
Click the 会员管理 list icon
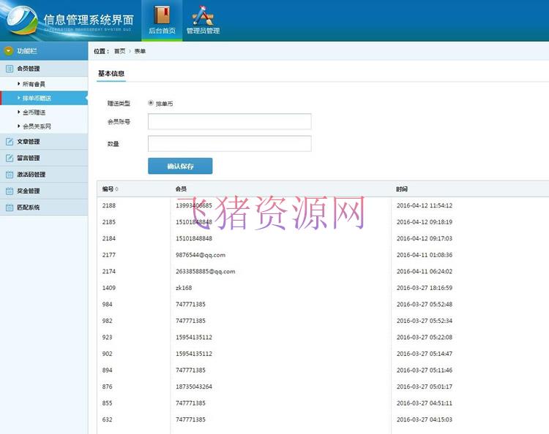point(10,69)
